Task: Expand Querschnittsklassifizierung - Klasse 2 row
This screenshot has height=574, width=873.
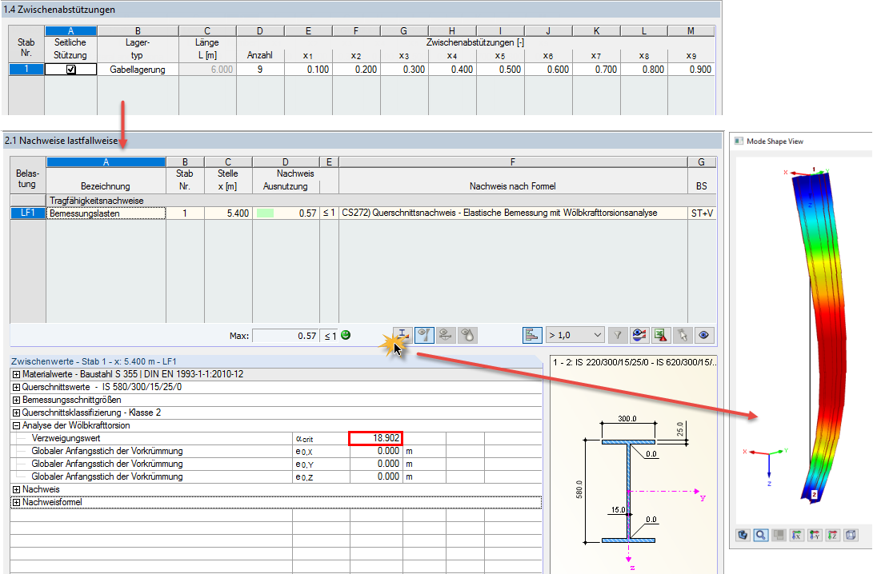Action: (16, 413)
